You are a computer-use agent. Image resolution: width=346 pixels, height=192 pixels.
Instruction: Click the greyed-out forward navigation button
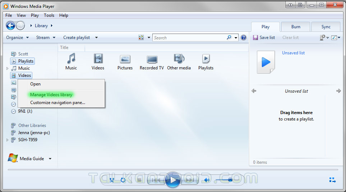tap(20, 26)
